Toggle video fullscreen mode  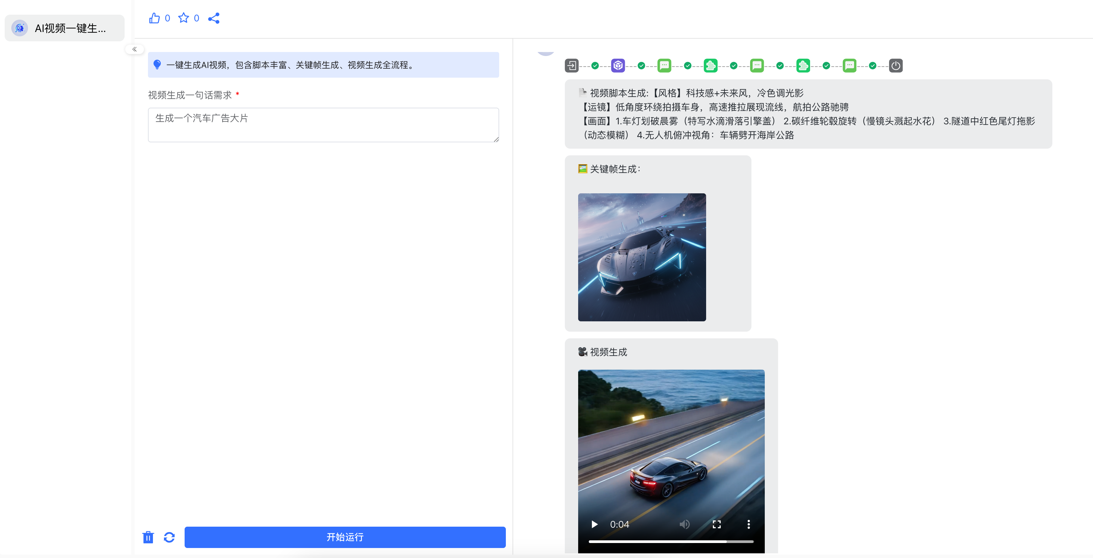pyautogui.click(x=717, y=524)
